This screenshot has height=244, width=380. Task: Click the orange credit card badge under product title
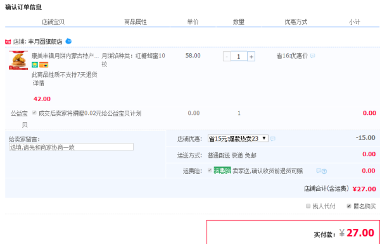pyautogui.click(x=44, y=65)
